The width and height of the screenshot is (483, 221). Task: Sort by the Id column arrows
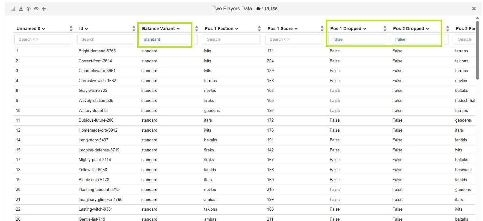coord(134,29)
